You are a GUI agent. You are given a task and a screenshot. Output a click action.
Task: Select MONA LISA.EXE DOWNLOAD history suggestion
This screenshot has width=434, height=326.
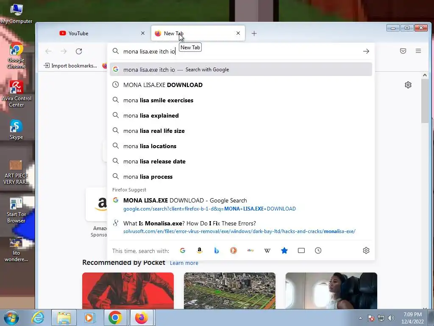pyautogui.click(x=241, y=85)
